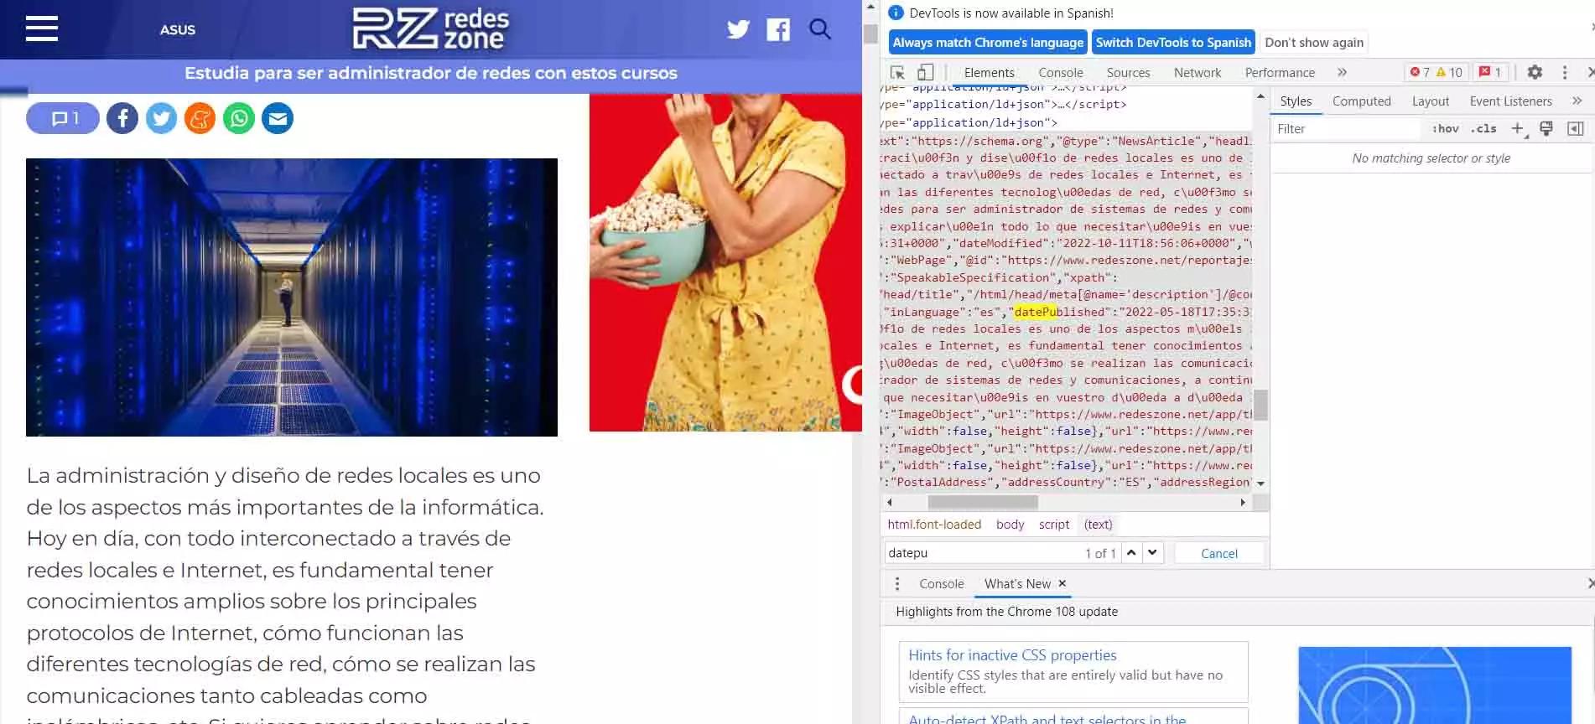Switch to the Console panel tab

[1060, 72]
